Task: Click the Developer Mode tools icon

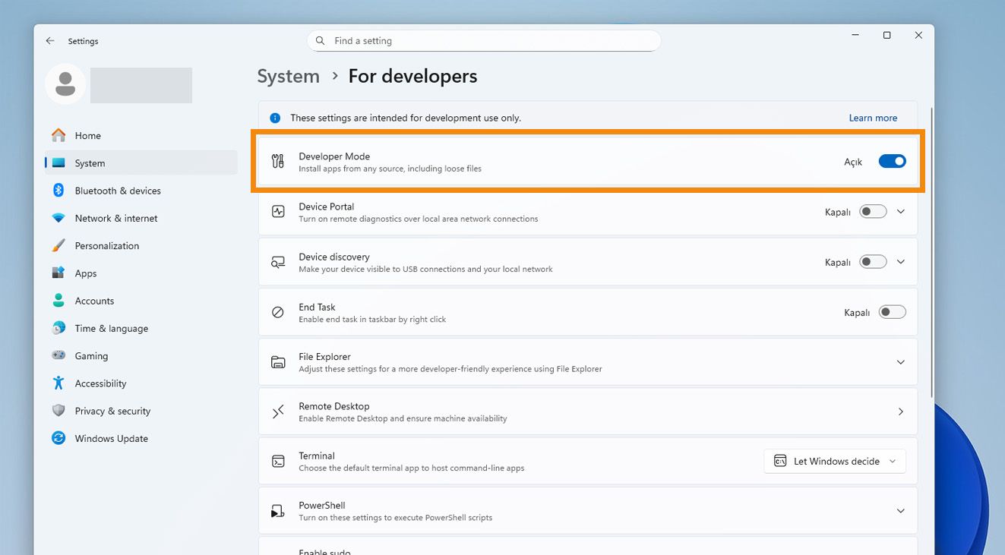Action: pos(278,161)
